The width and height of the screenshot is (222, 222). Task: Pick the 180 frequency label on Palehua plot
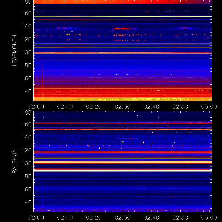[26, 113]
